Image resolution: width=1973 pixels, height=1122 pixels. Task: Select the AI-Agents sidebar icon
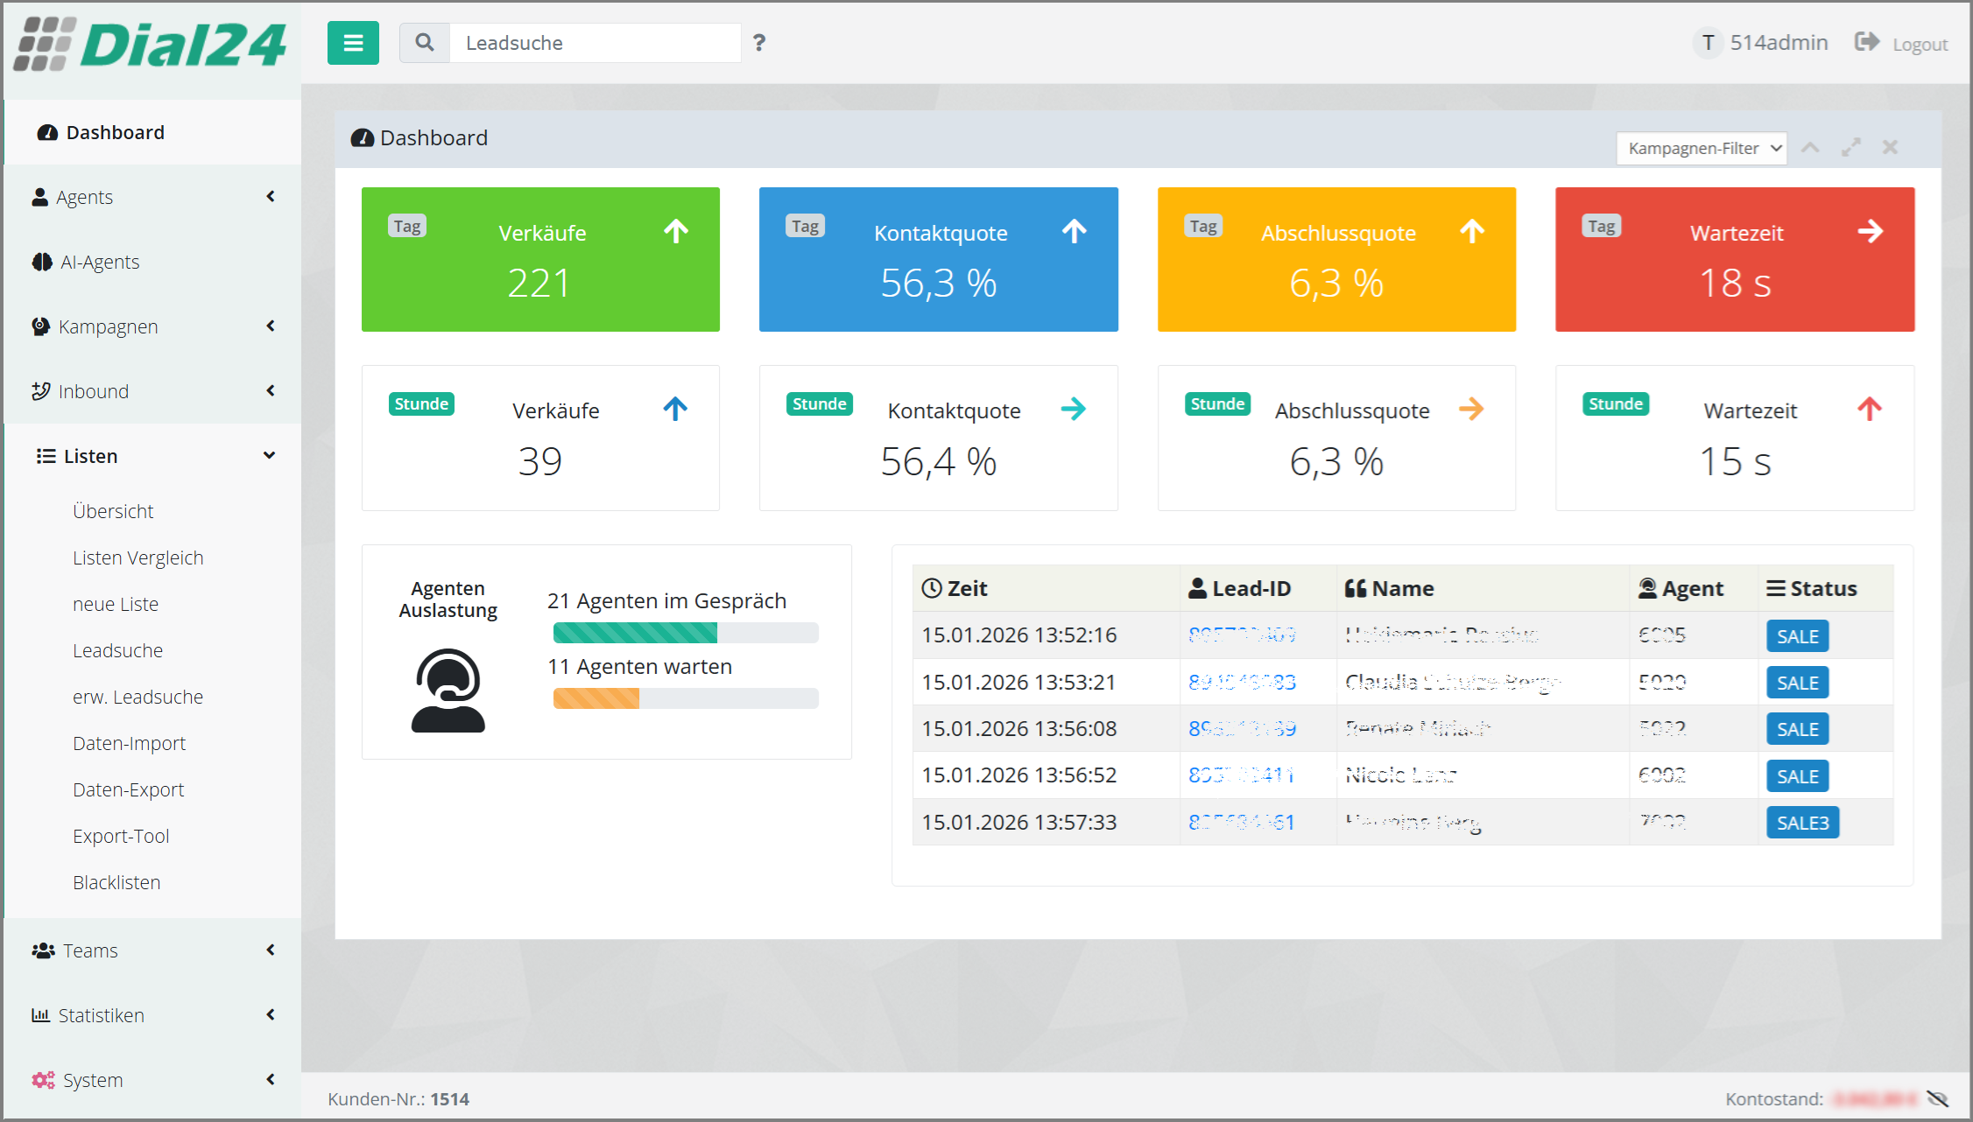pyautogui.click(x=40, y=262)
